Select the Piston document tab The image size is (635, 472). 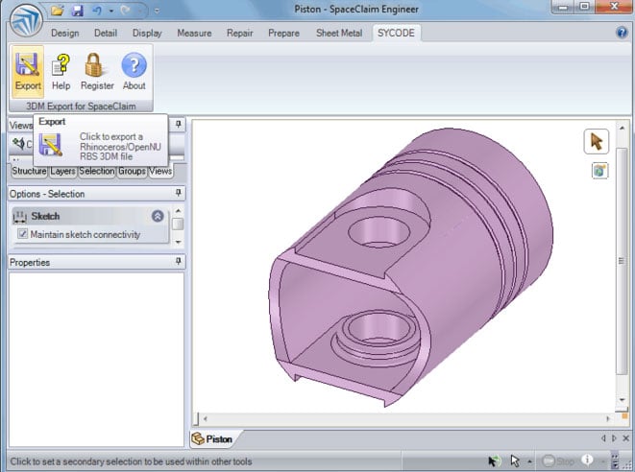point(213,438)
